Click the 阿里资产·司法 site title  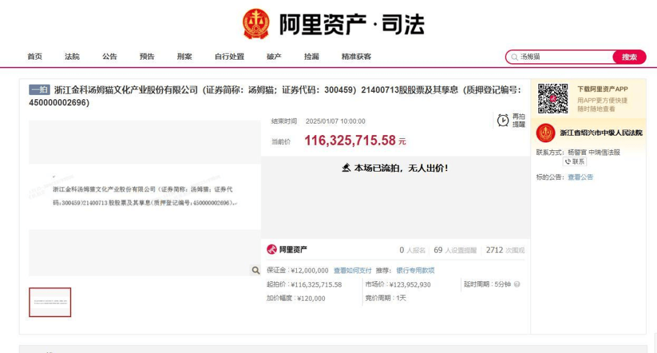(352, 24)
